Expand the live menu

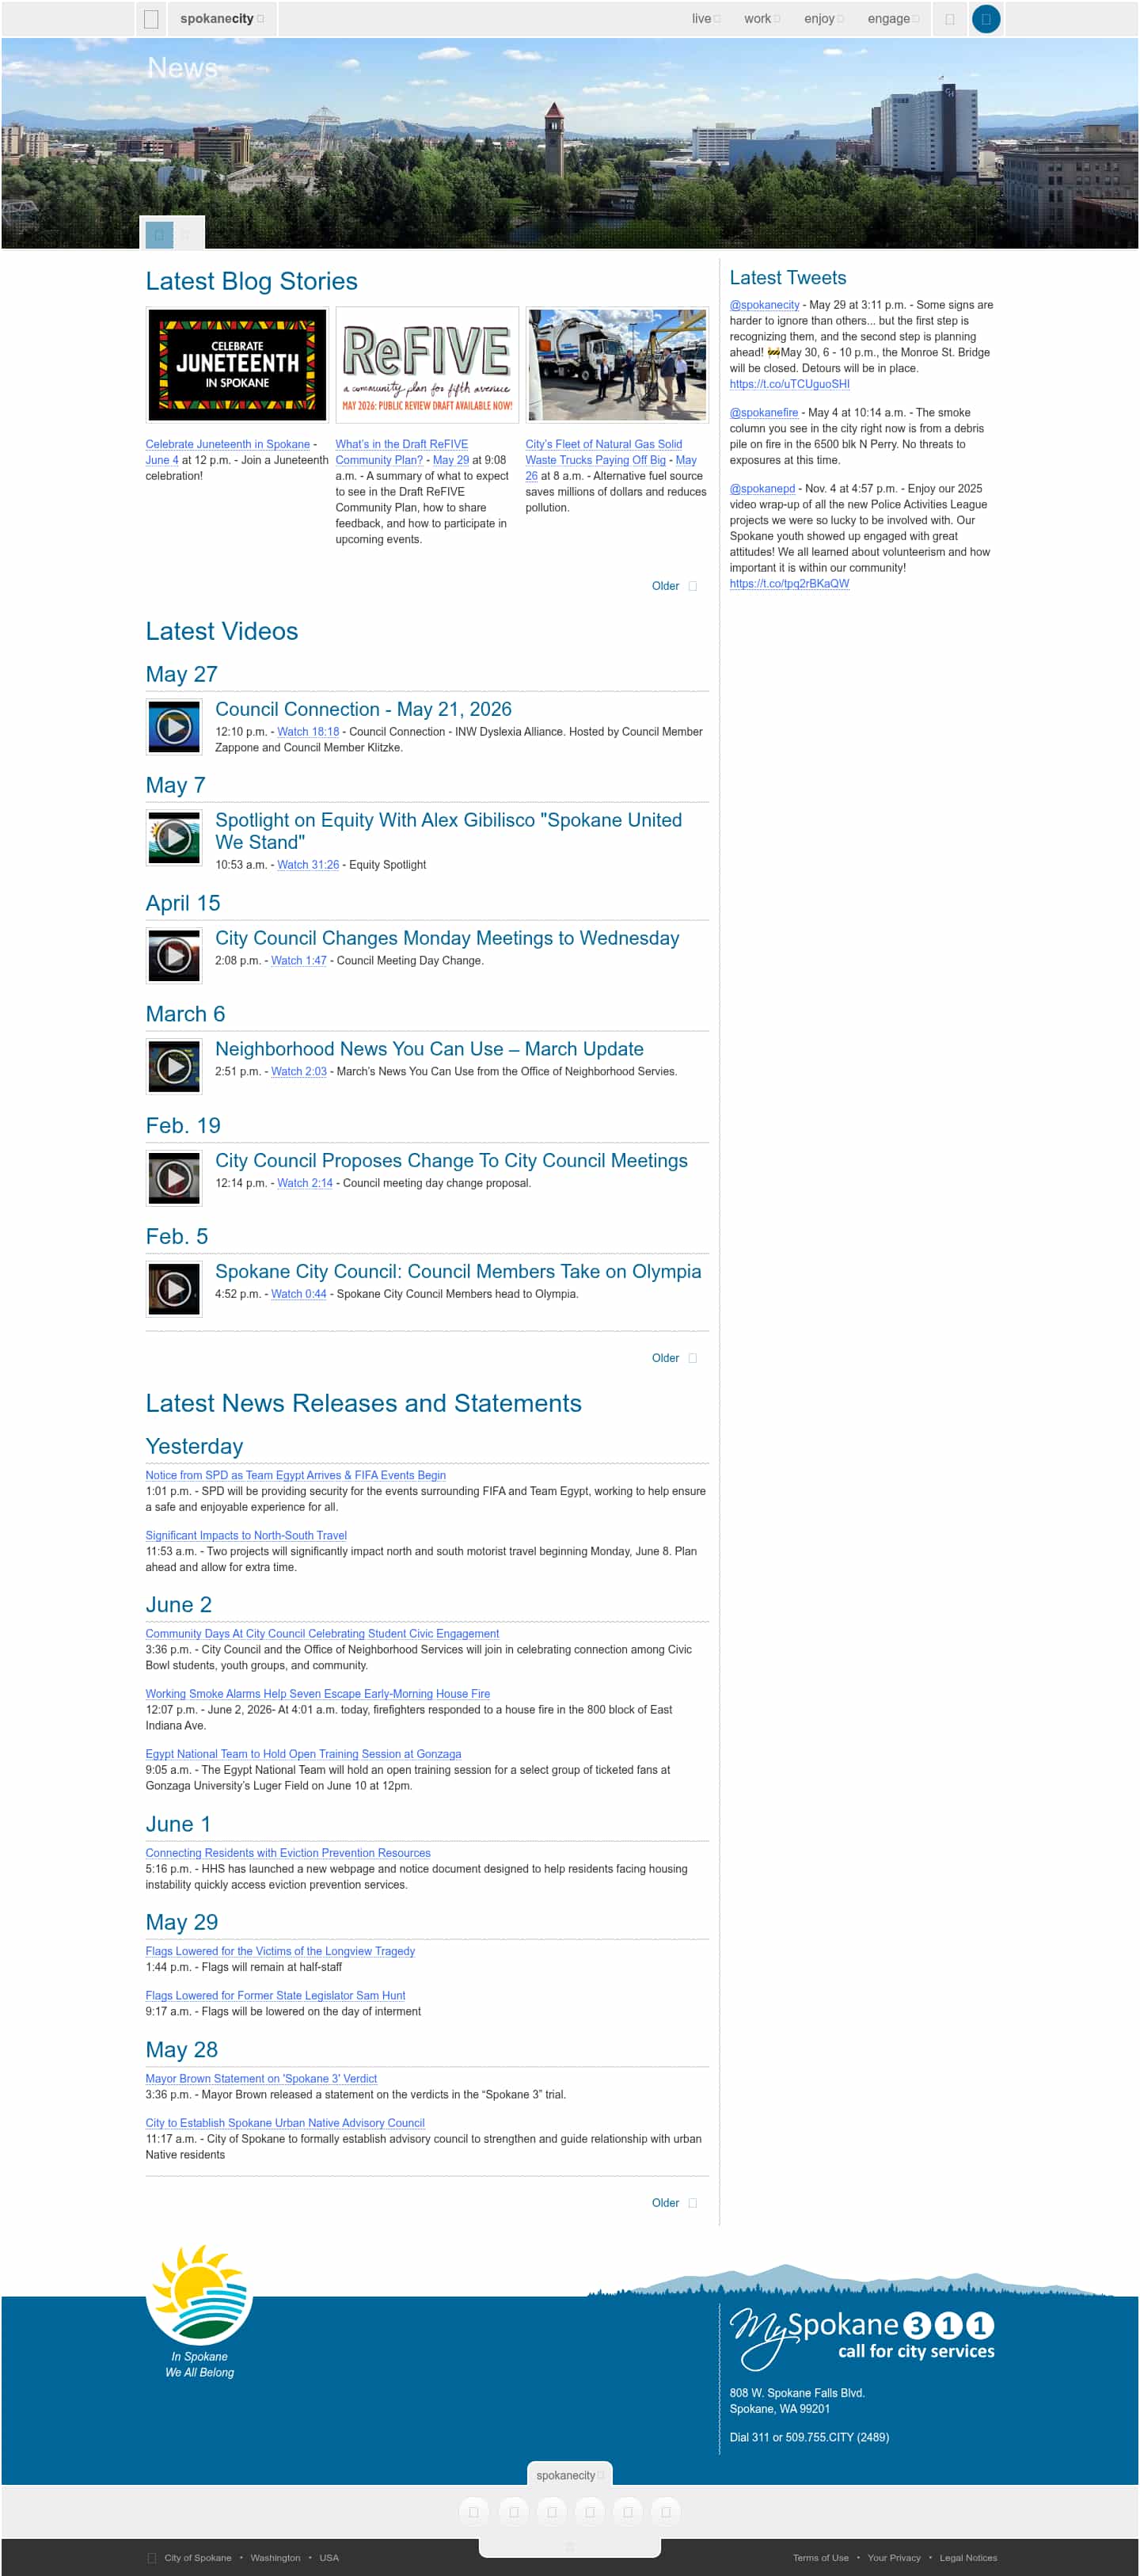[706, 19]
